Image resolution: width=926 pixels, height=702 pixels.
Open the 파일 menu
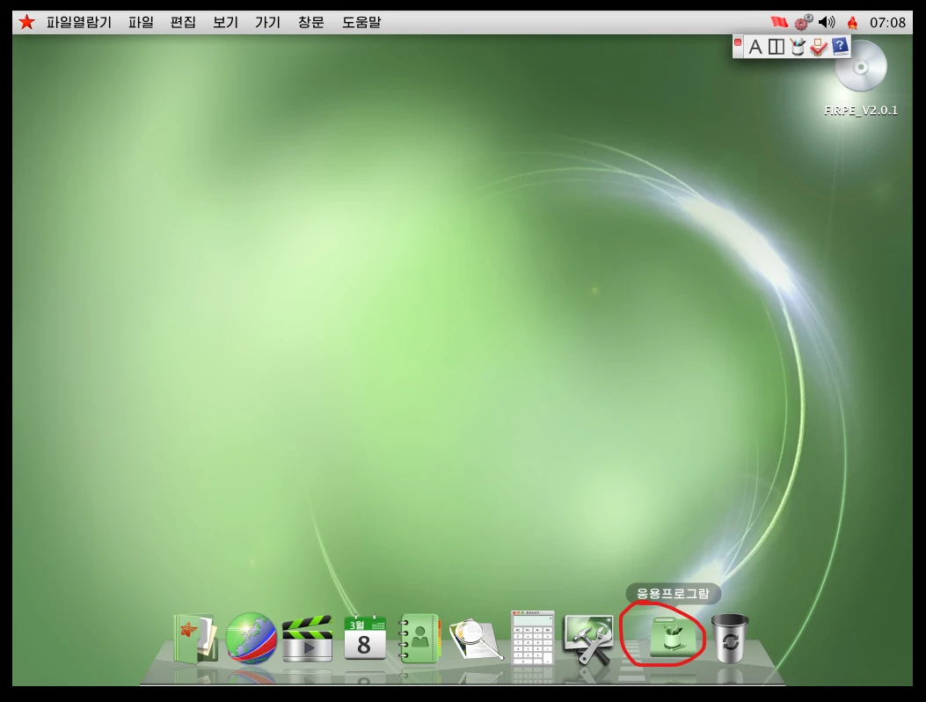coord(141,22)
